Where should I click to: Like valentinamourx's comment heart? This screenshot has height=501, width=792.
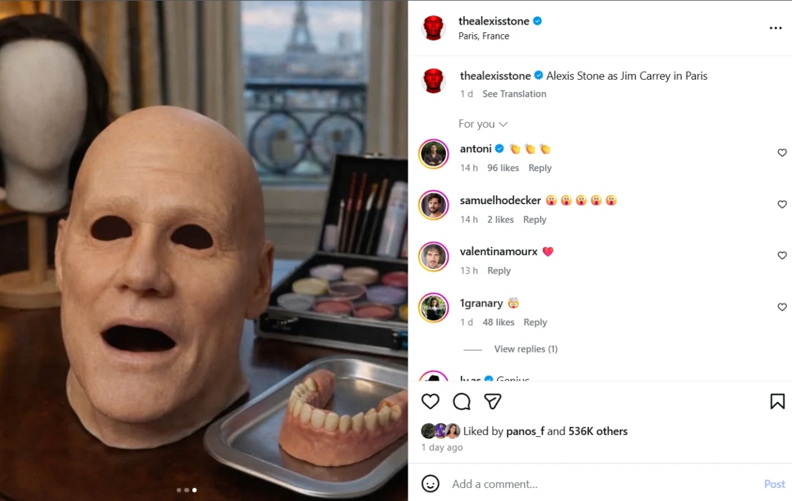(x=782, y=255)
